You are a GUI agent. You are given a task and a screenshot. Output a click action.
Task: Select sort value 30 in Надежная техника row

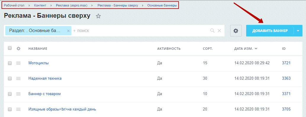(205, 78)
